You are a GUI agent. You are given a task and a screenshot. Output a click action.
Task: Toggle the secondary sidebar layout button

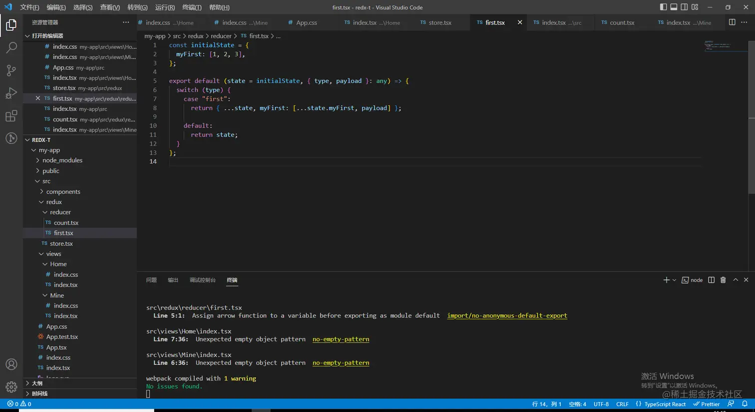tap(684, 7)
